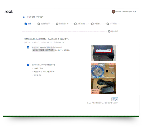Click the Repli breadcrumb page title
Screen dimensions: 142x128
pos(35,17)
